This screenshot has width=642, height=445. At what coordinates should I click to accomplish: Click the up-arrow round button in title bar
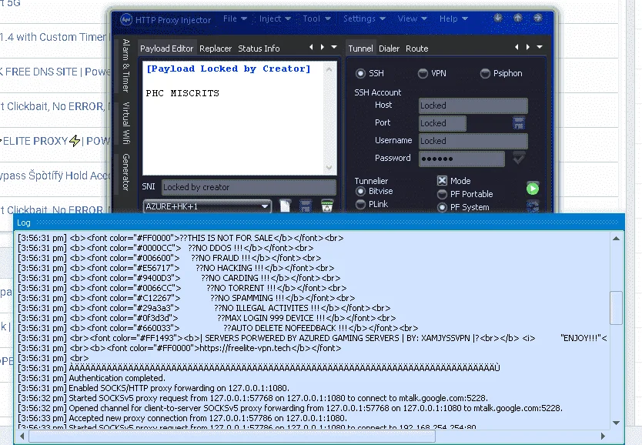click(x=517, y=18)
